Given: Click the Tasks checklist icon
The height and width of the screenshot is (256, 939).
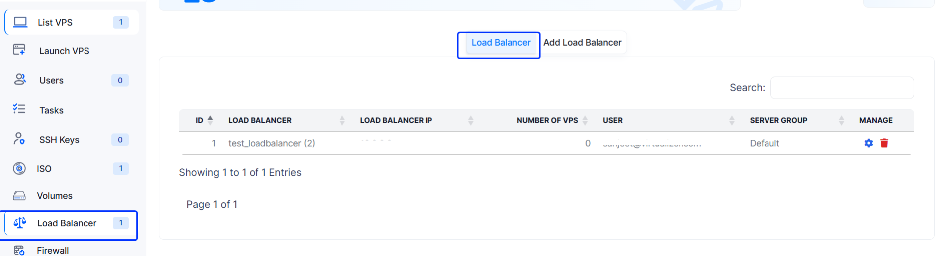Looking at the screenshot, I should [19, 109].
